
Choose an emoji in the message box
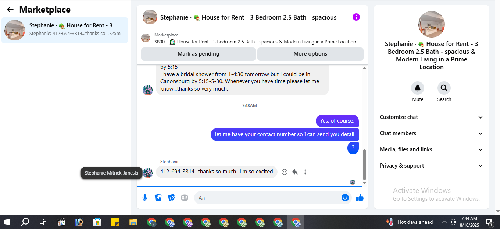[x=345, y=198]
